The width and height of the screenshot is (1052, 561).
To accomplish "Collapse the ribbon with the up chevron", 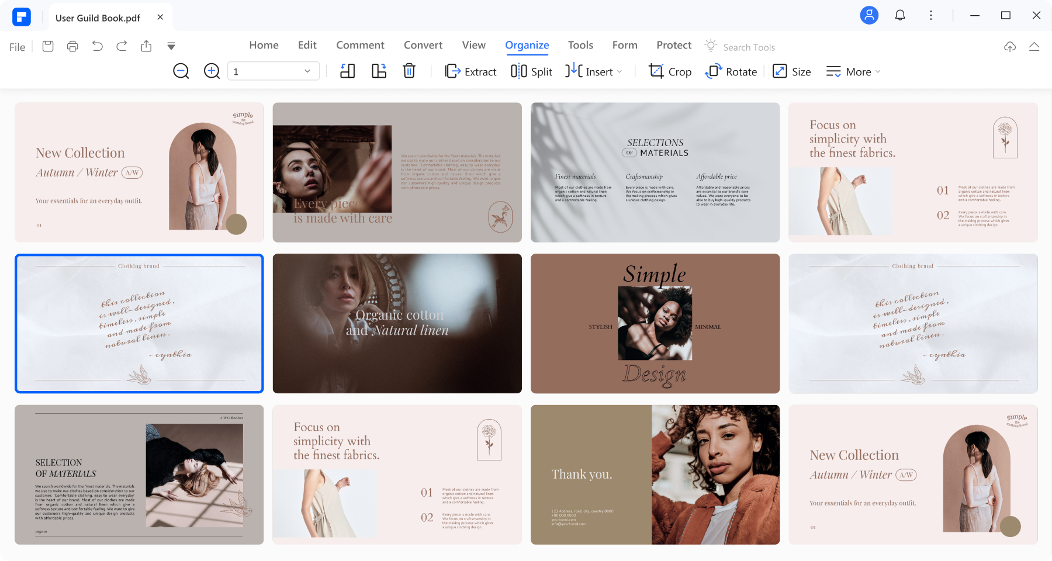I will tap(1034, 47).
